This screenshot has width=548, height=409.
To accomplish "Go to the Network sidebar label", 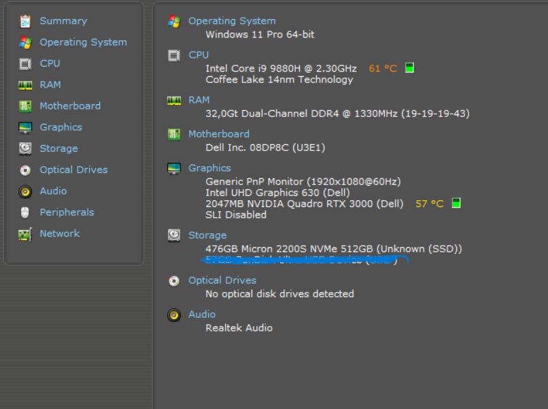I will point(60,233).
